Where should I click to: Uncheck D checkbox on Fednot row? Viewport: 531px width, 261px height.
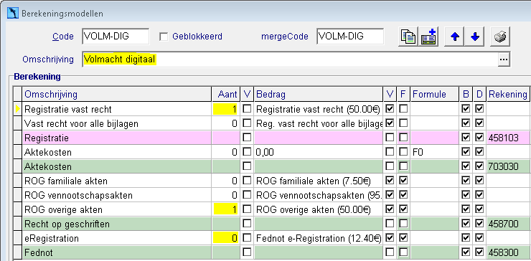tap(479, 252)
